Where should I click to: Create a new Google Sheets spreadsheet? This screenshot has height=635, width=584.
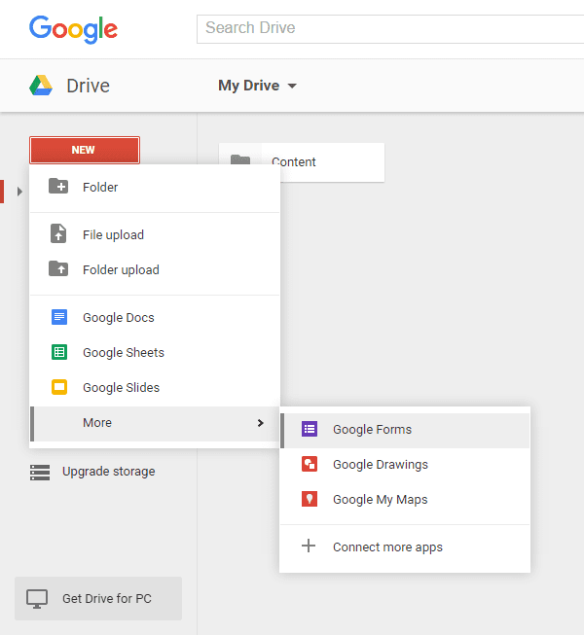[x=155, y=352]
